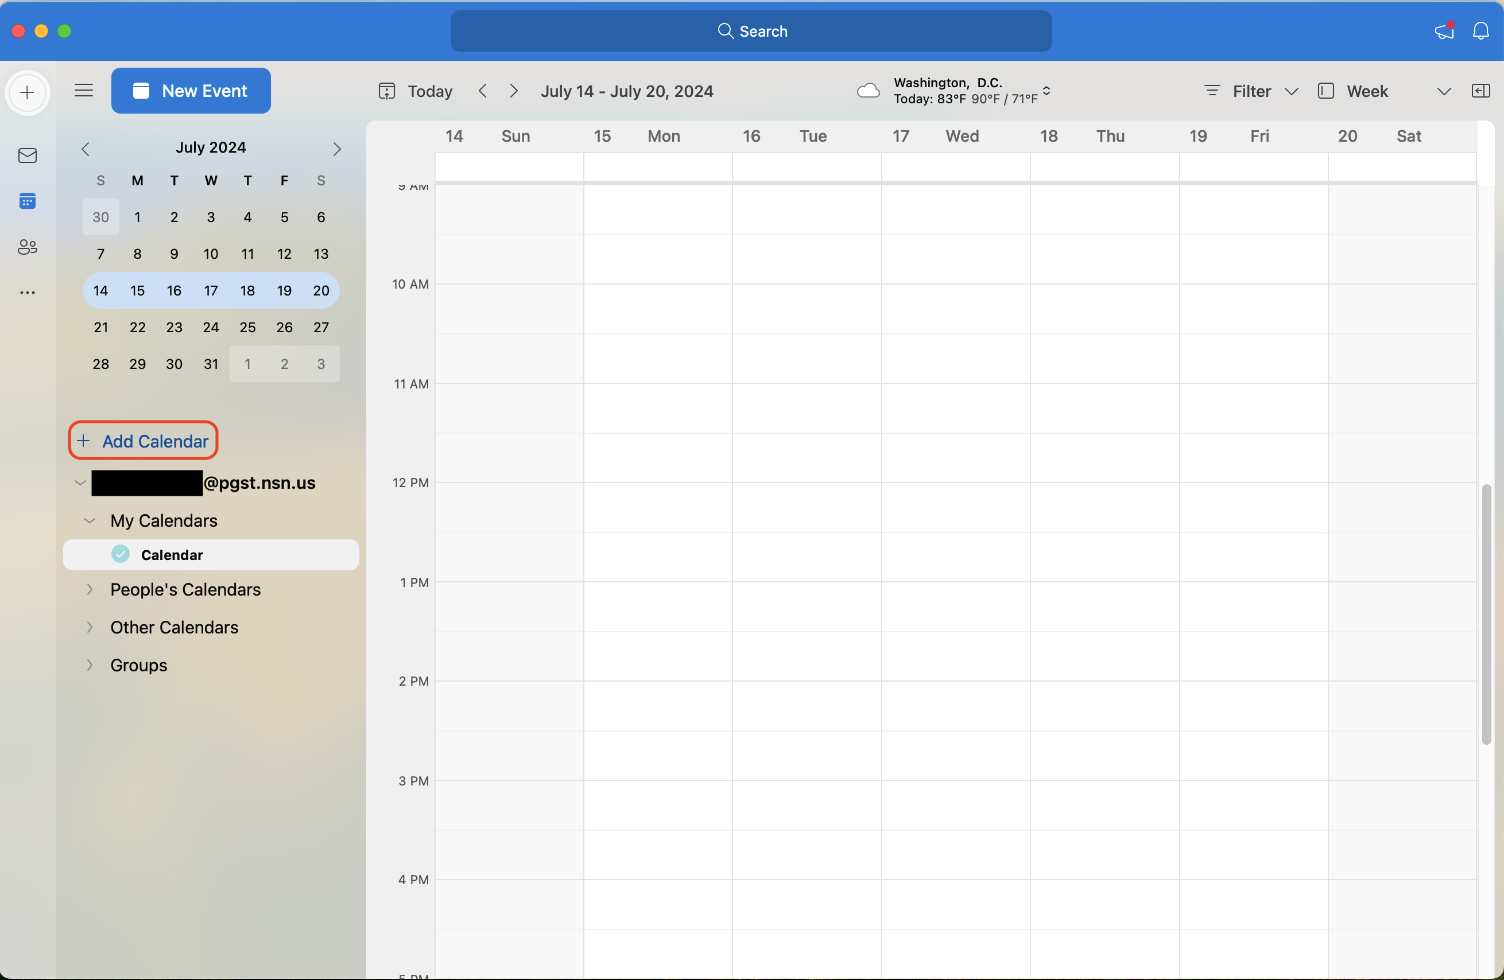
Task: Click the Add Calendar link
Action: (144, 441)
